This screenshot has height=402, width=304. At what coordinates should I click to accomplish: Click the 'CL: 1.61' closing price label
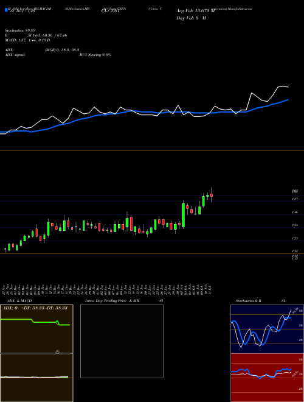(x=110, y=11)
